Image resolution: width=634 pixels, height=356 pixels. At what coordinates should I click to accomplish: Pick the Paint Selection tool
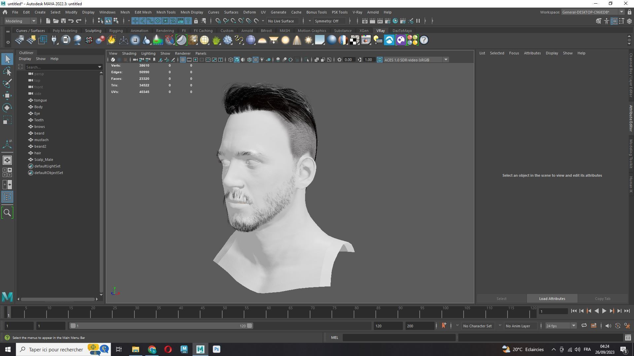tap(7, 83)
